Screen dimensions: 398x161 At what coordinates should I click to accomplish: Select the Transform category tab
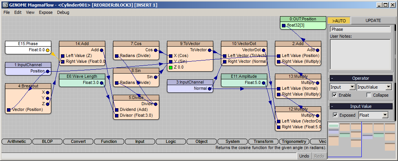(263, 141)
